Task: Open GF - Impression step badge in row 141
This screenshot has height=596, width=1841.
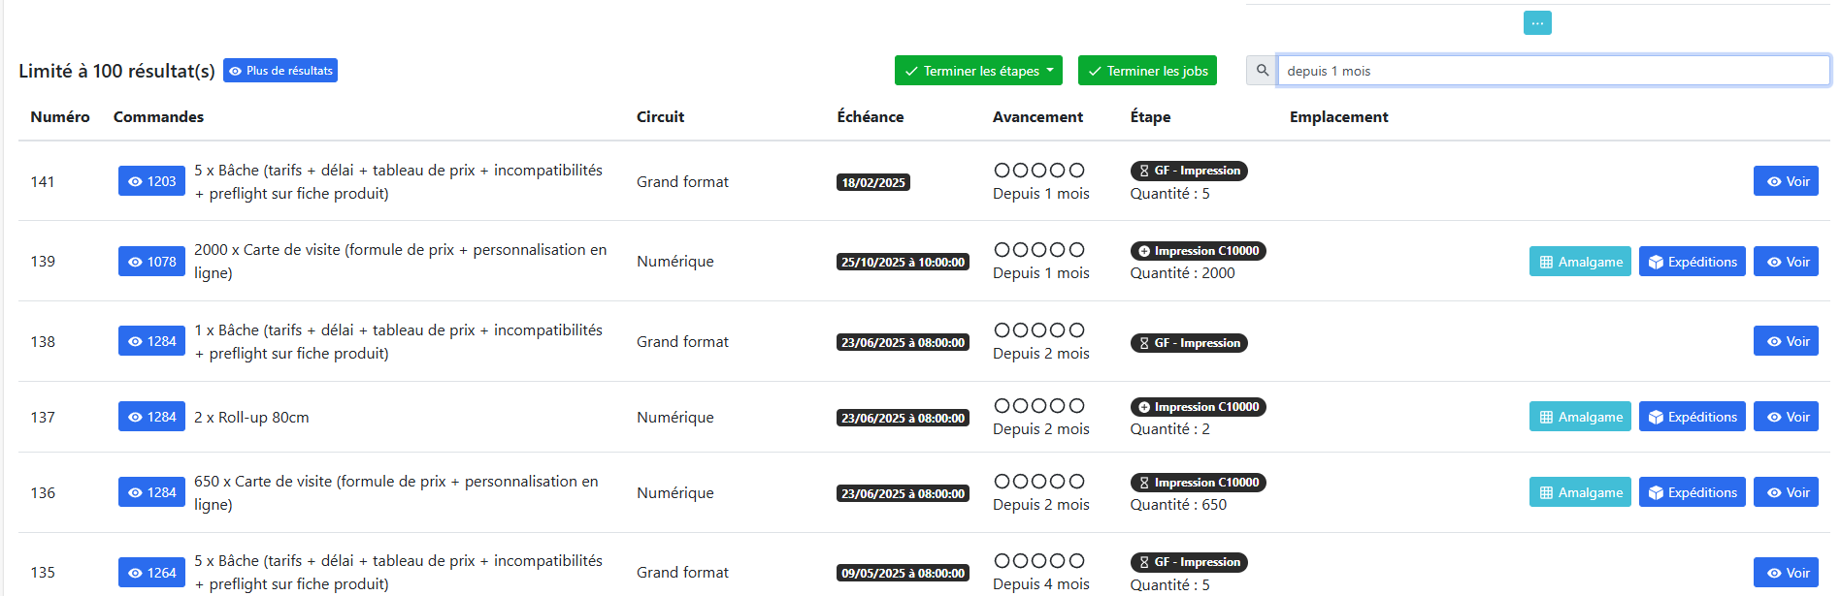Action: (x=1188, y=171)
